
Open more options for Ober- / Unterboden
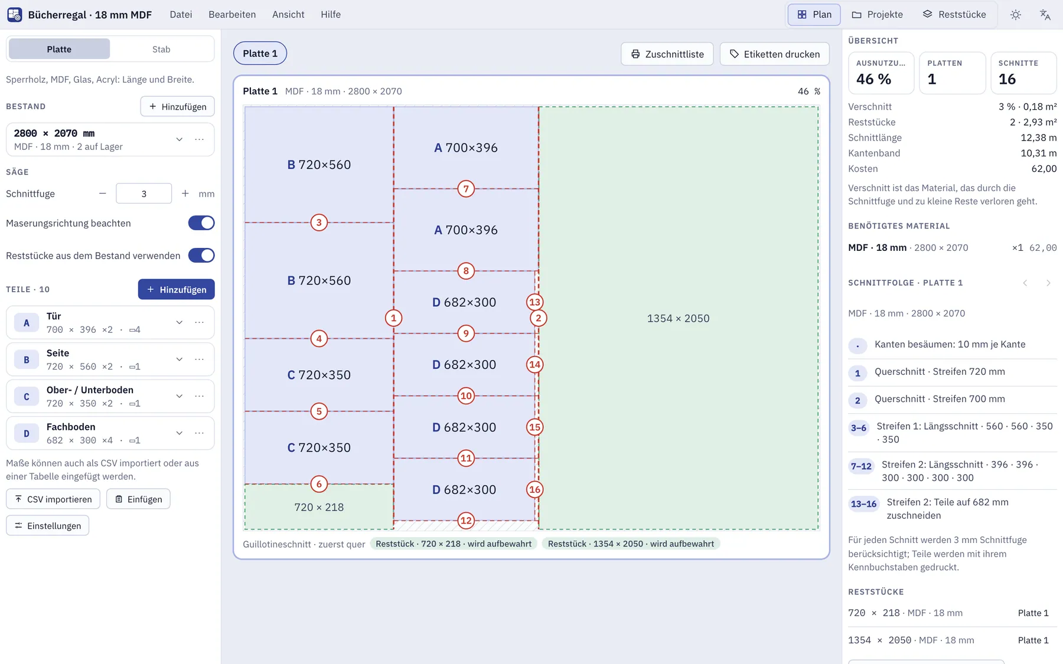200,396
